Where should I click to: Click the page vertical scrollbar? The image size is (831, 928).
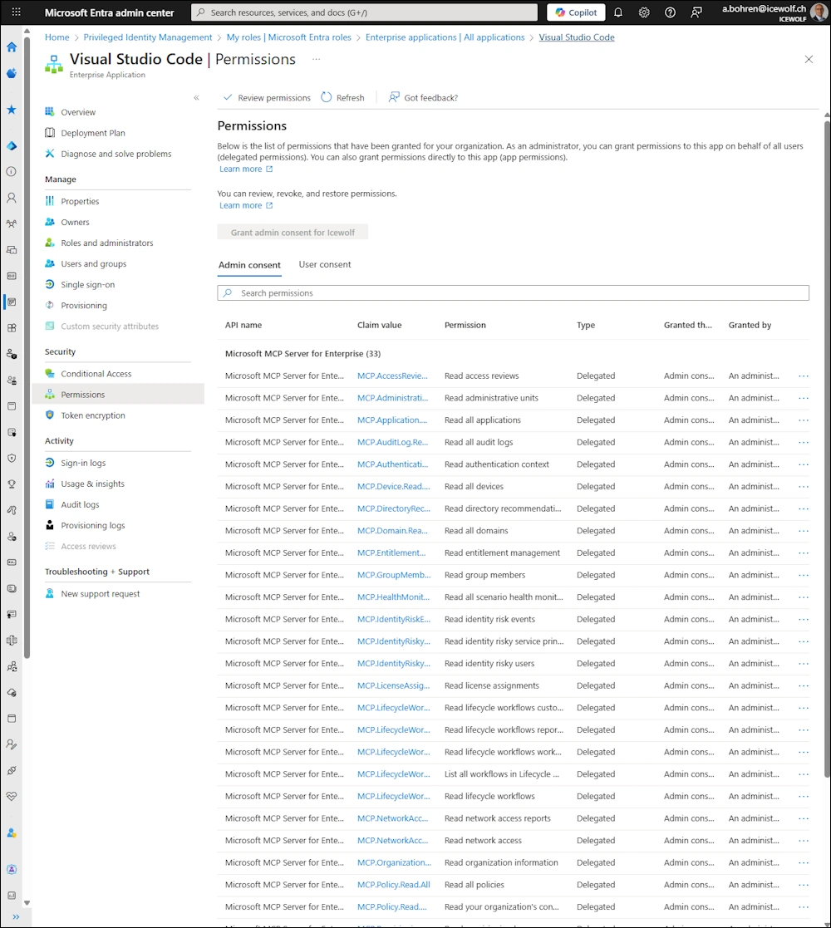pyautogui.click(x=827, y=449)
